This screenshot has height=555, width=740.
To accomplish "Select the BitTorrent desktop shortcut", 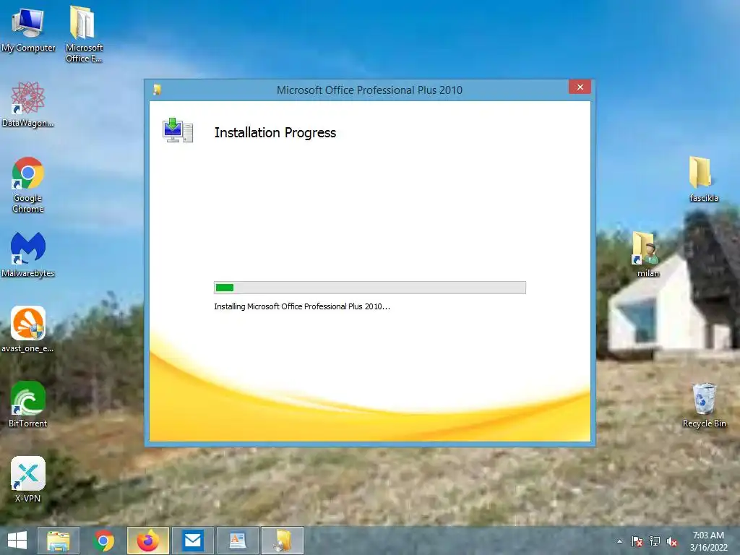I will [x=28, y=405].
